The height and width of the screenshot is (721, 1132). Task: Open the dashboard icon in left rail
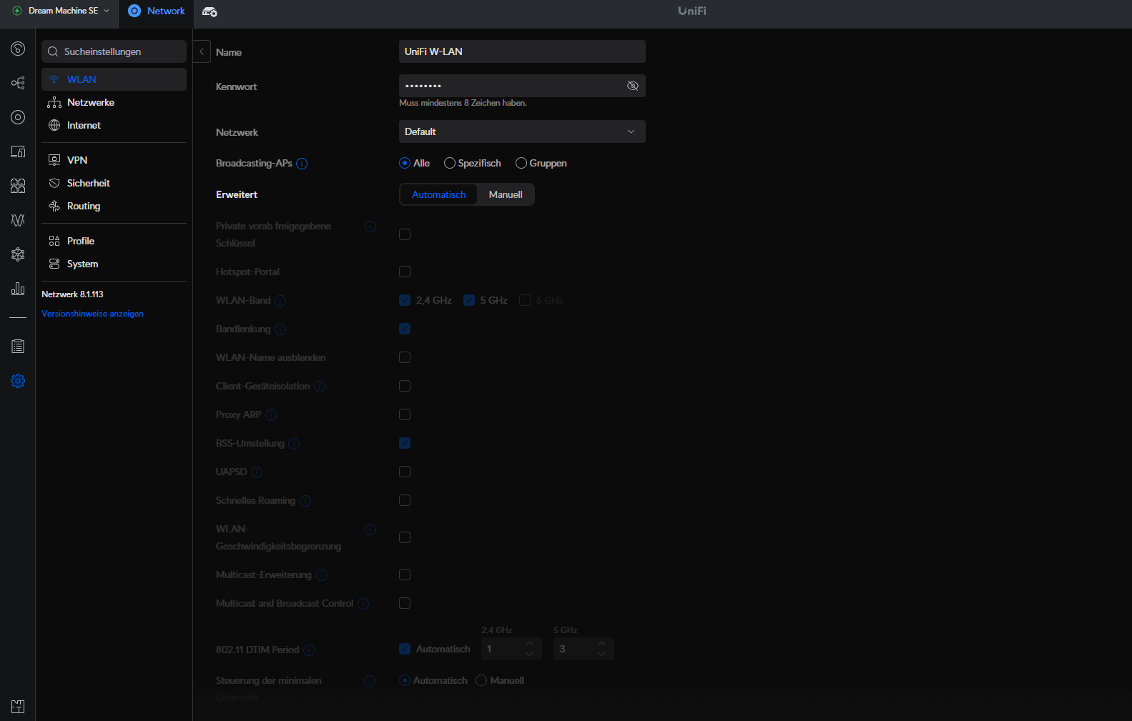[x=18, y=49]
